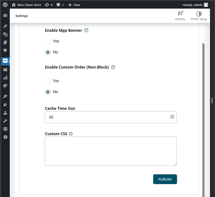Open Posts via the pushpin icon
Screen dimensions: 215x197
(5, 26)
